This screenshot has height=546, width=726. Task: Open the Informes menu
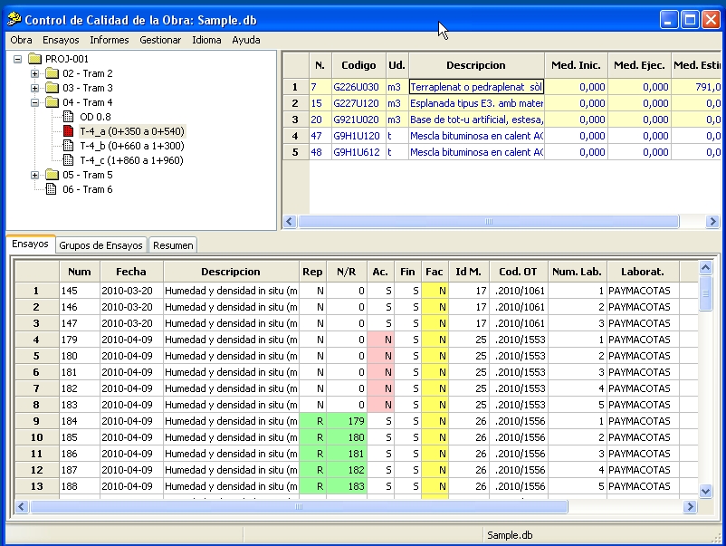(110, 40)
